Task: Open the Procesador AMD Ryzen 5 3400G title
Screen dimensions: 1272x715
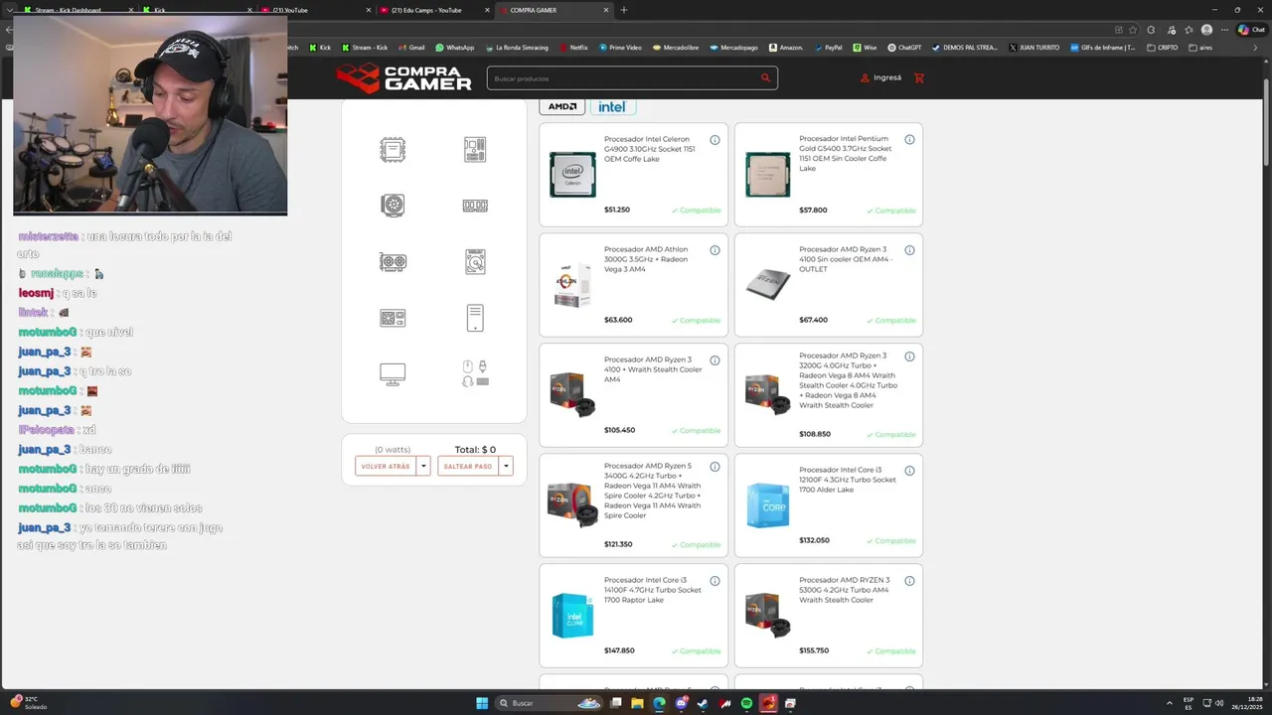Action: tap(653, 491)
